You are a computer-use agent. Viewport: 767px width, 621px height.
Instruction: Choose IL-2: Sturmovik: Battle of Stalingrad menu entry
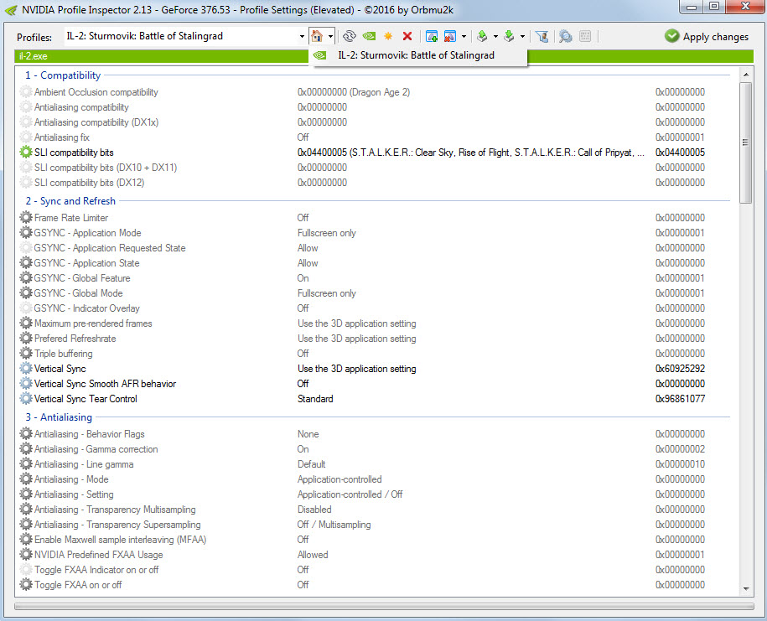[x=420, y=55]
